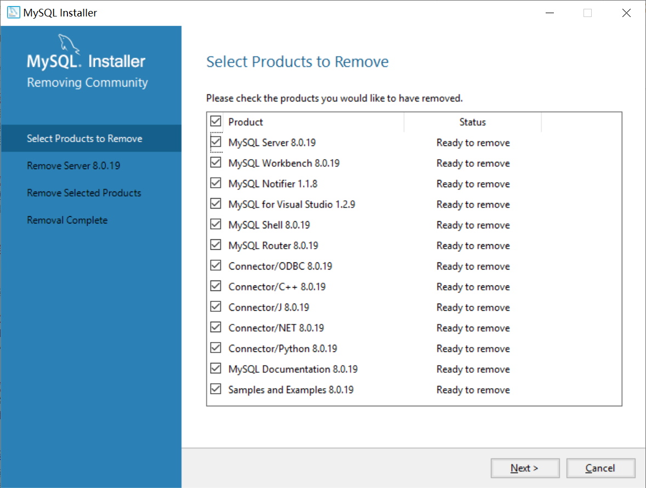646x488 pixels.
Task: Toggle the select-all Product header checkbox
Action: (216, 121)
